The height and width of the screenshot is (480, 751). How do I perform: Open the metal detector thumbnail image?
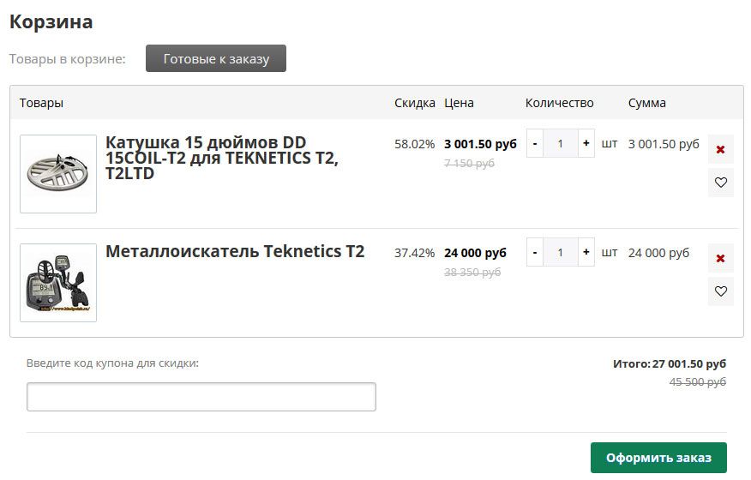tap(58, 283)
